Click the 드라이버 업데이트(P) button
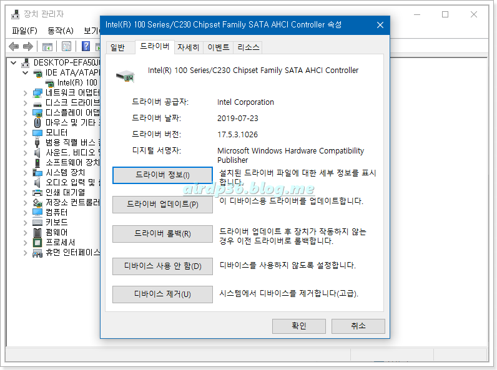This screenshot has height=370, width=497. (x=162, y=205)
